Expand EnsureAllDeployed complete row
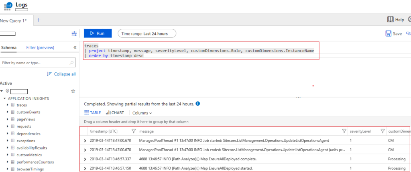 (85, 160)
